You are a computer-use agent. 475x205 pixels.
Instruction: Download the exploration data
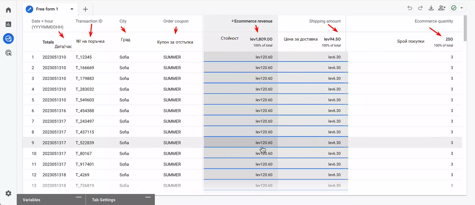point(431,8)
